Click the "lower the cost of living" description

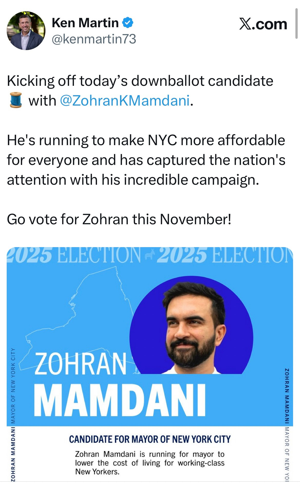pos(150,463)
